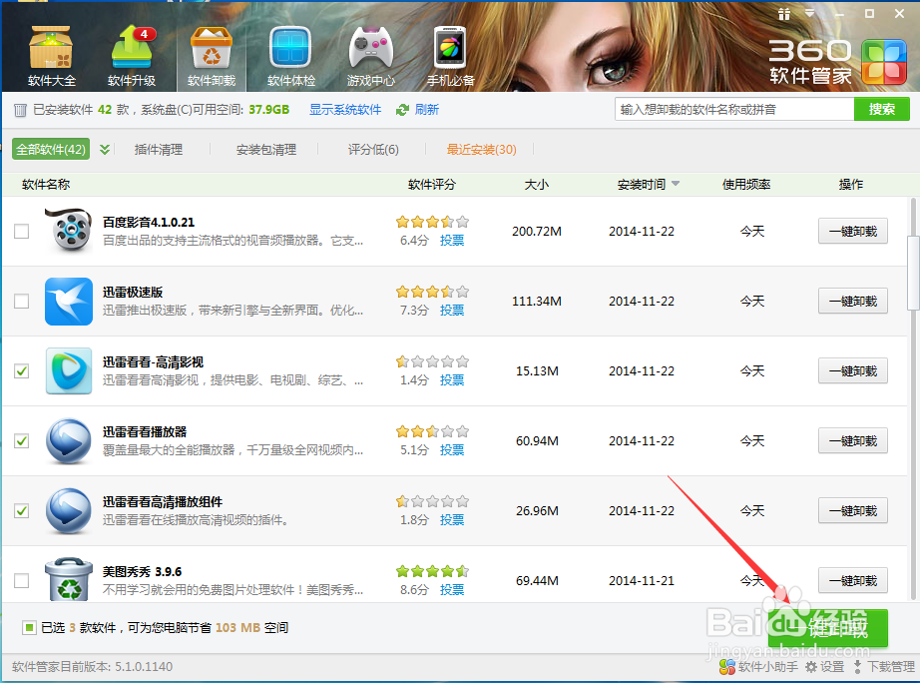Click the 200.72M size cell
The height and width of the screenshot is (683, 920).
pyautogui.click(x=536, y=232)
